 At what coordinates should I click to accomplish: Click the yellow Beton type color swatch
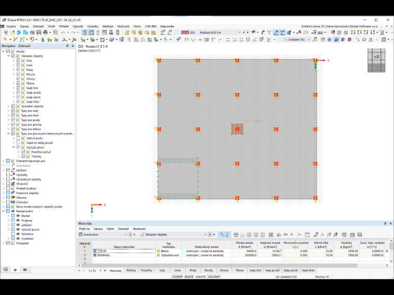click(158, 251)
